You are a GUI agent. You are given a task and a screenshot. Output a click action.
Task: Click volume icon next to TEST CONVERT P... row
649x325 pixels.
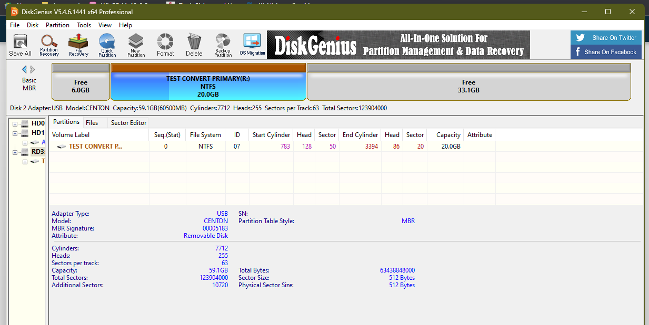[62, 147]
